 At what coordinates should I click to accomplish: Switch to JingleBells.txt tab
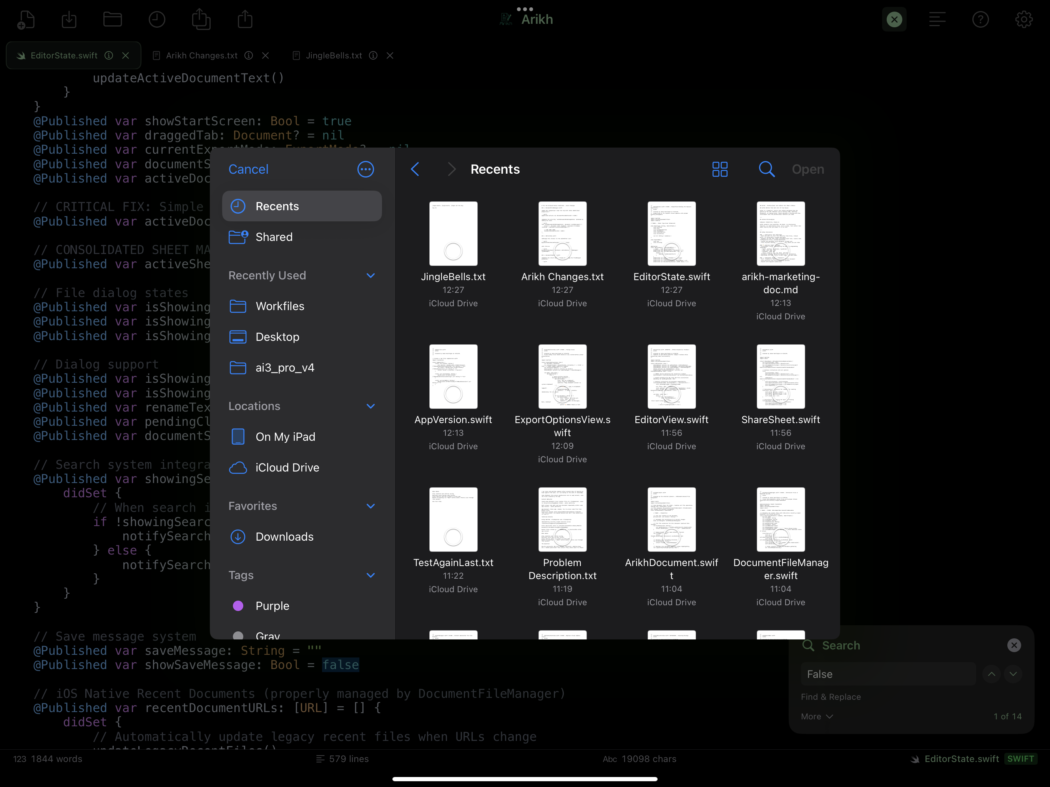pyautogui.click(x=333, y=56)
